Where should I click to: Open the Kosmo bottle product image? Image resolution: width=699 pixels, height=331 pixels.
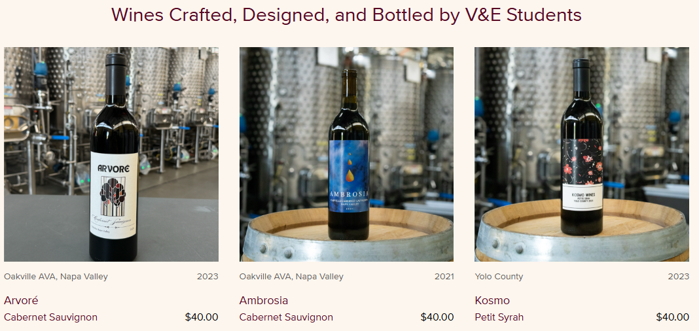point(582,154)
